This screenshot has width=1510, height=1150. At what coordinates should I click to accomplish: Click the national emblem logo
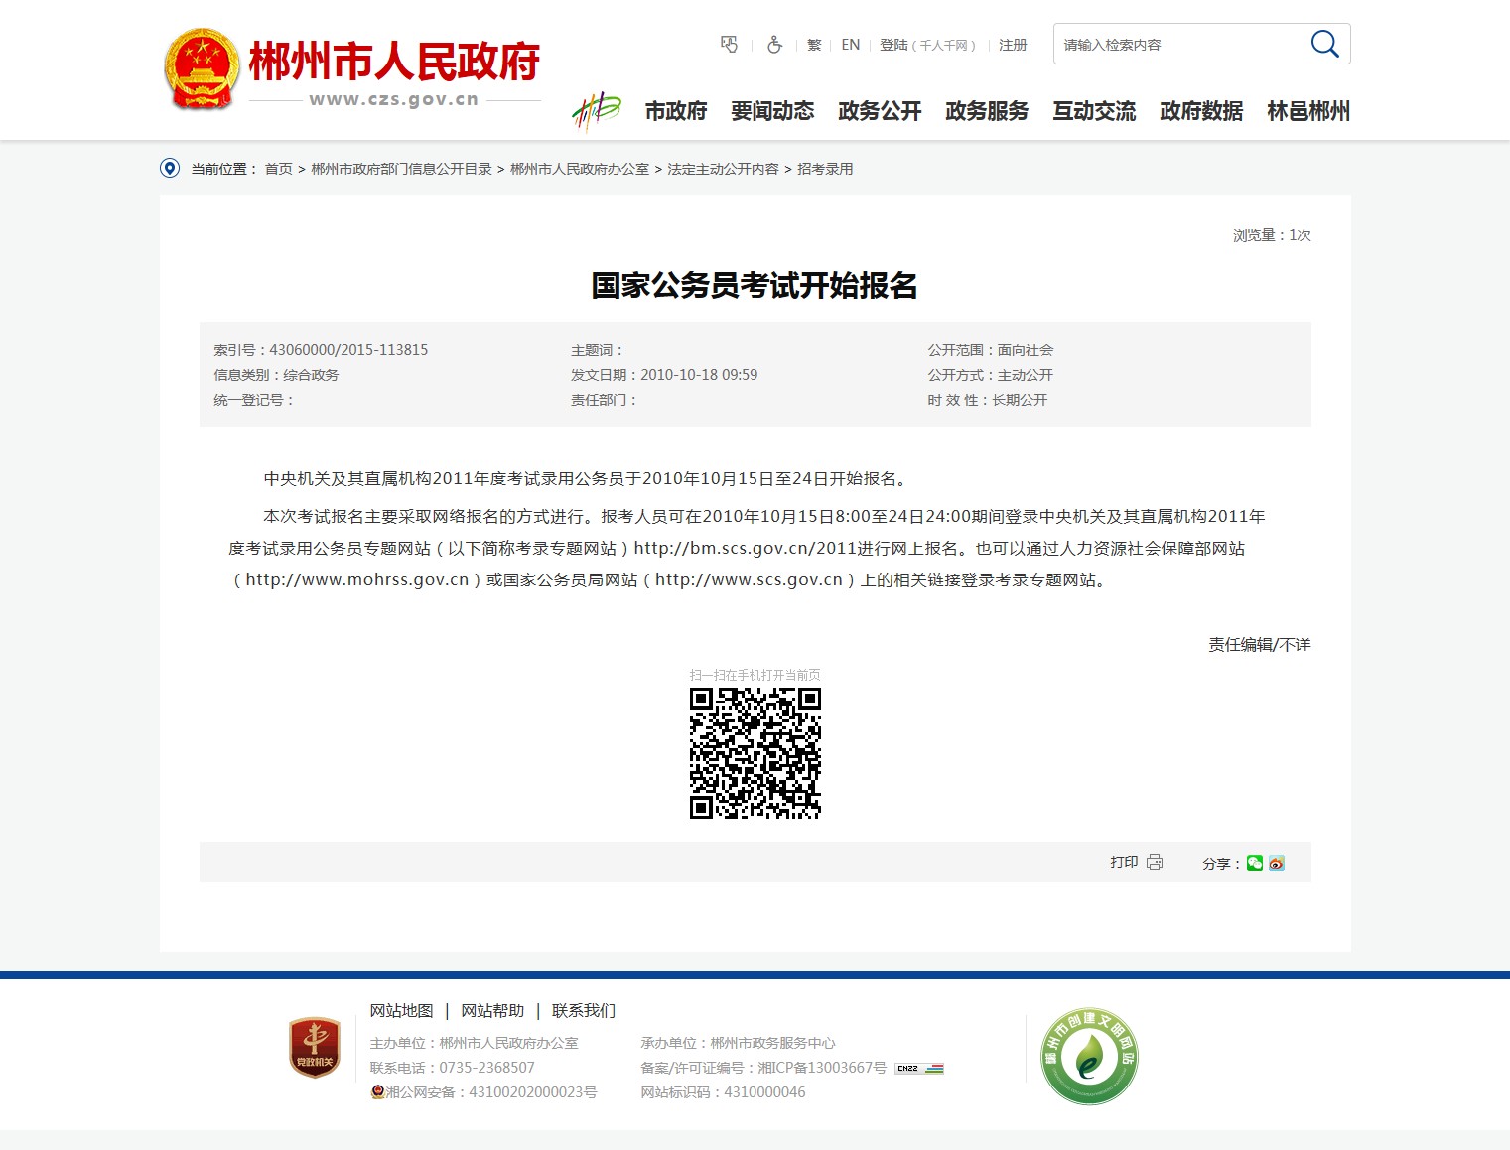tap(202, 68)
